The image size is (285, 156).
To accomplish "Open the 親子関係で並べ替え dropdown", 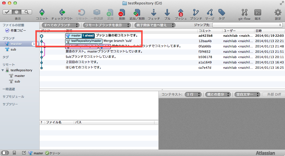I will click(x=155, y=25).
